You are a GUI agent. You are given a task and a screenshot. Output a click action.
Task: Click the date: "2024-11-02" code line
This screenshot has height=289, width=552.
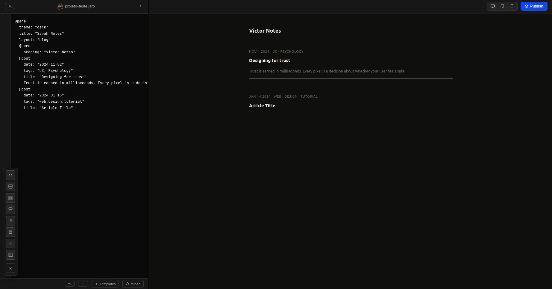(44, 64)
